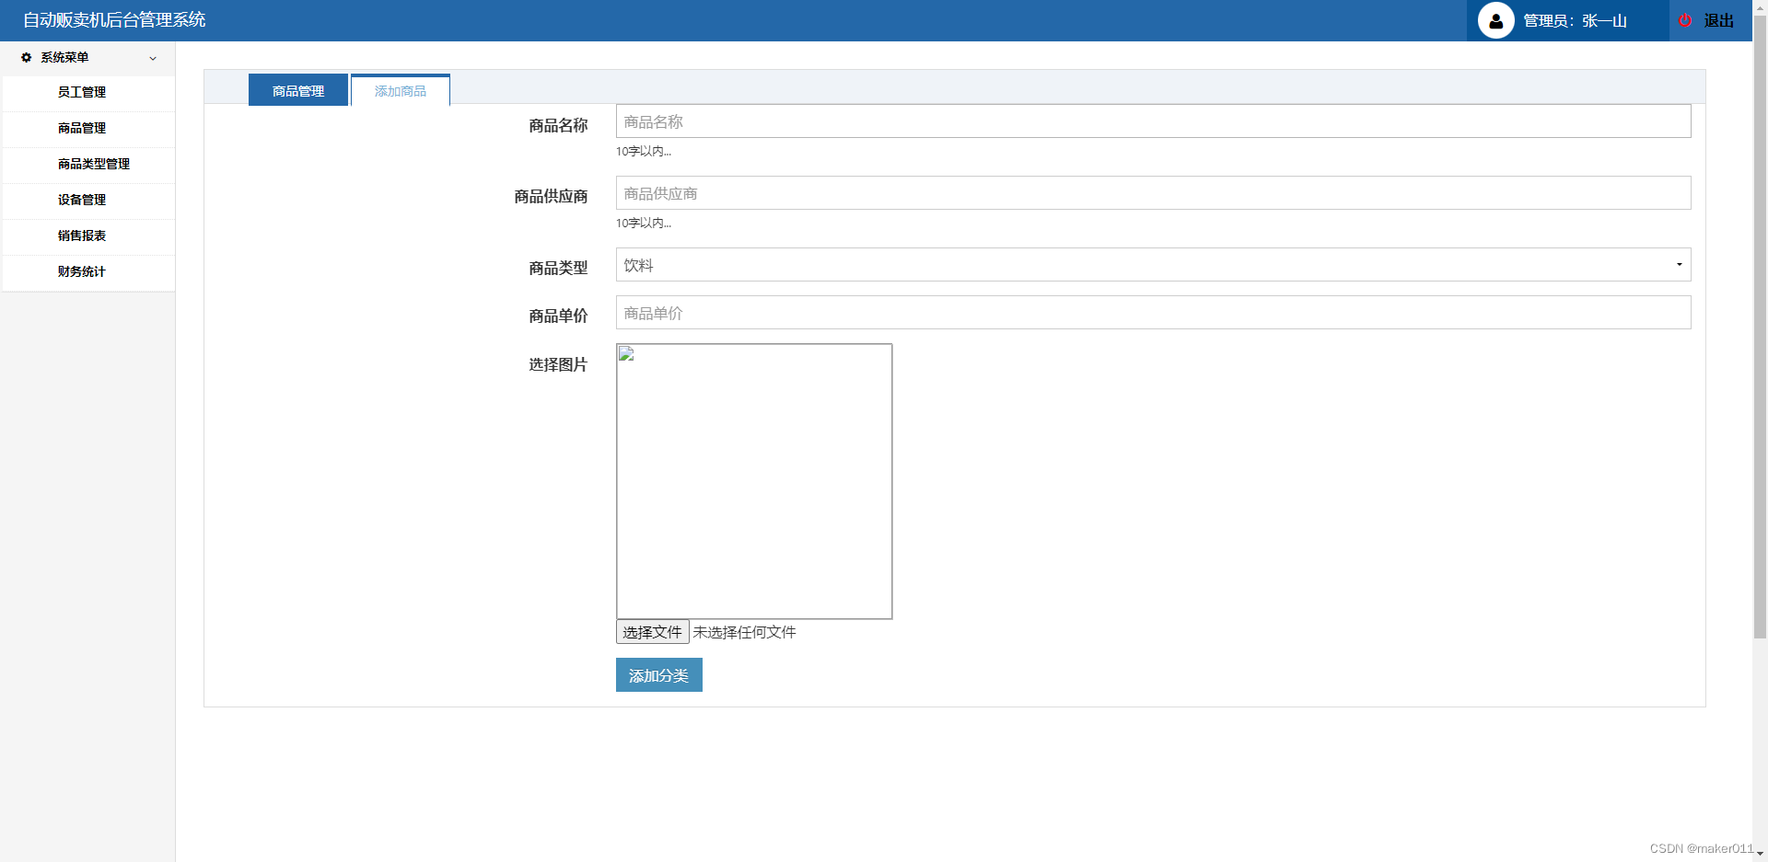Click the system menu gear icon
This screenshot has width=1768, height=862.
coord(26,57)
